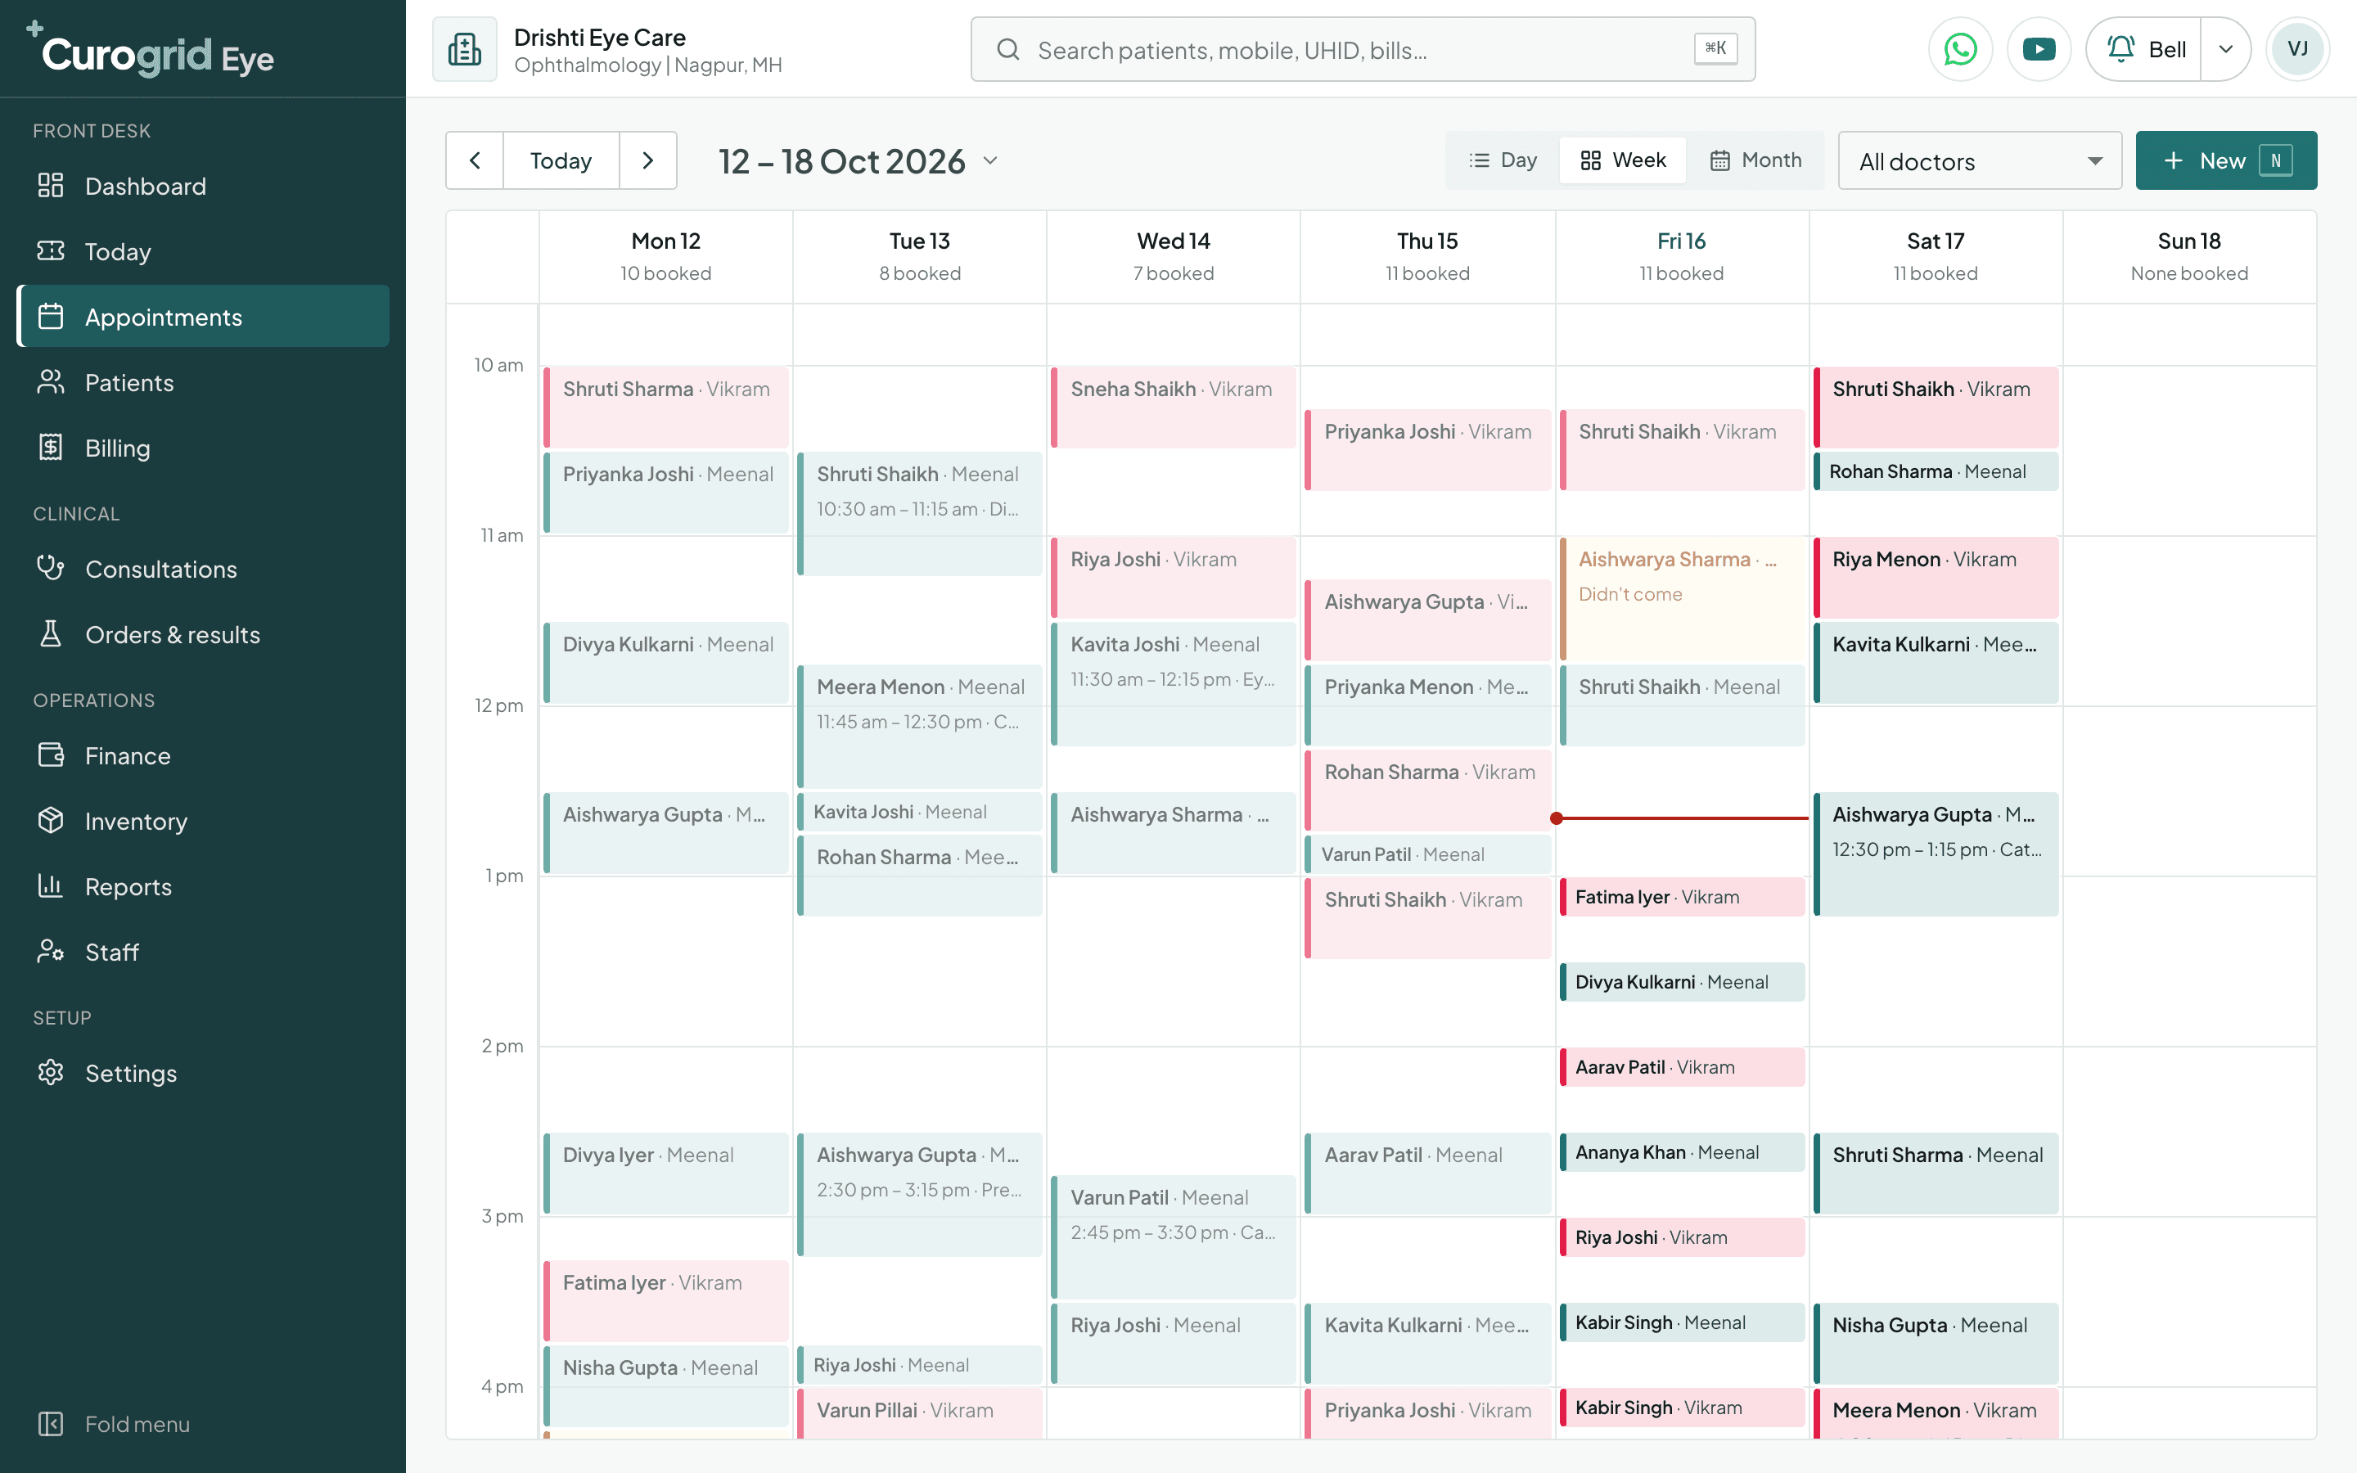Click the YouTube video icon
Screen dimensions: 2357x1473
pos(2039,49)
